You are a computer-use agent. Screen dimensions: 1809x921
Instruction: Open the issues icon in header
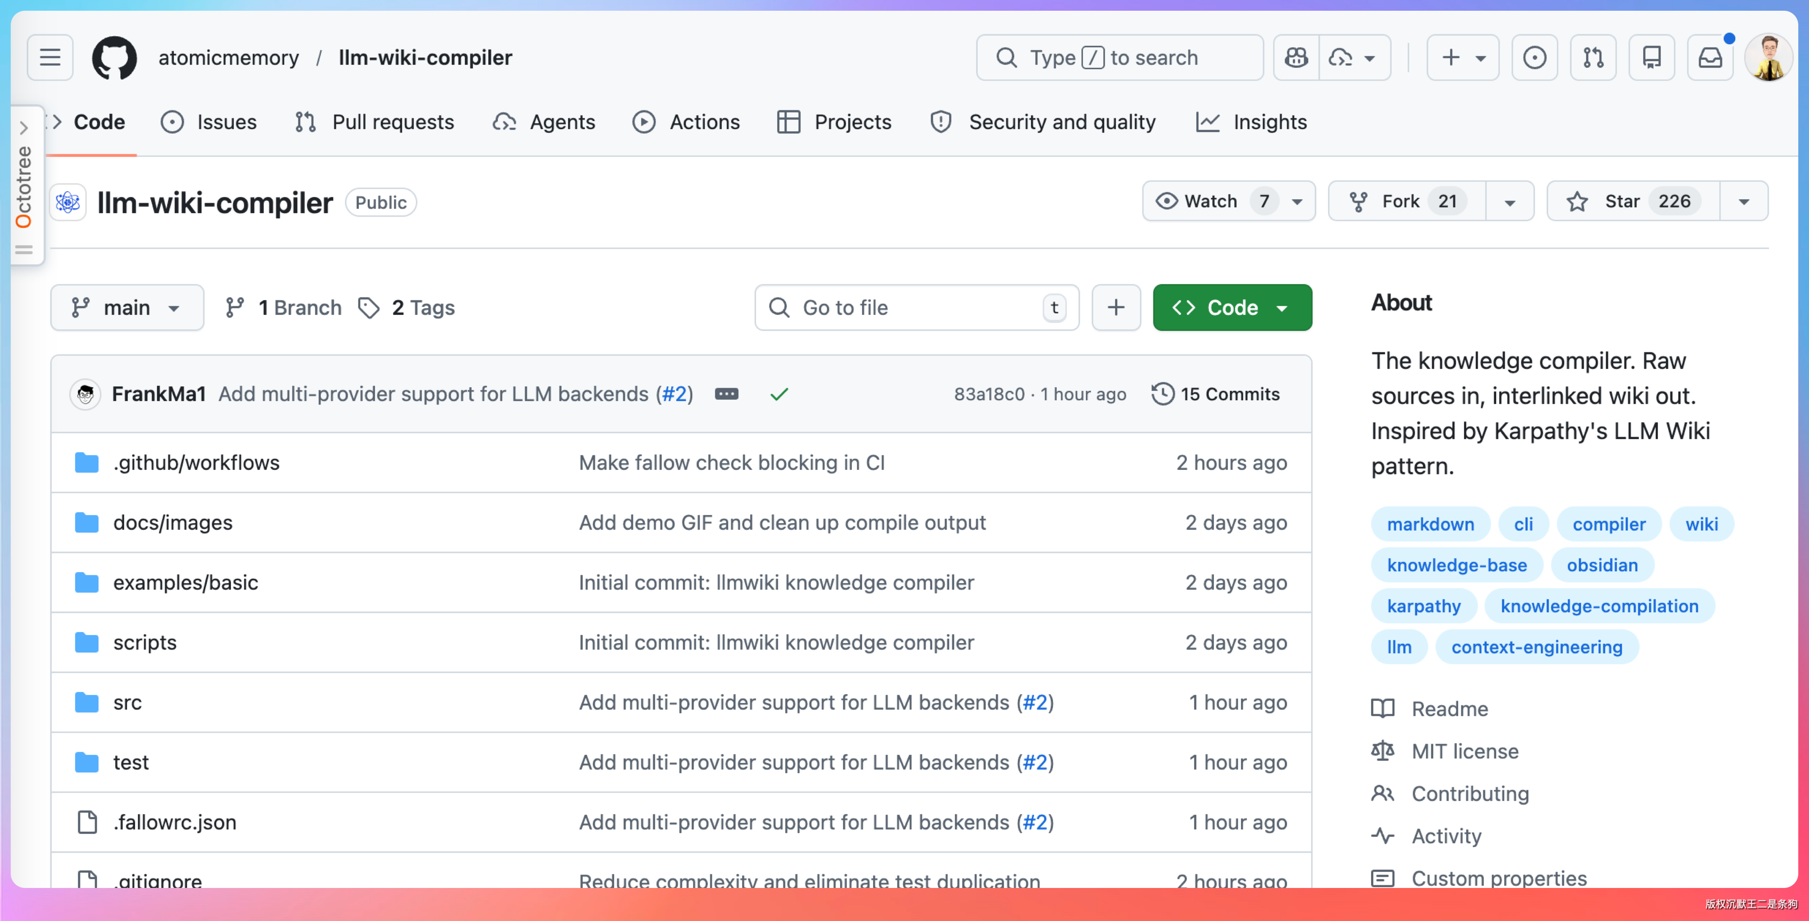point(1535,58)
